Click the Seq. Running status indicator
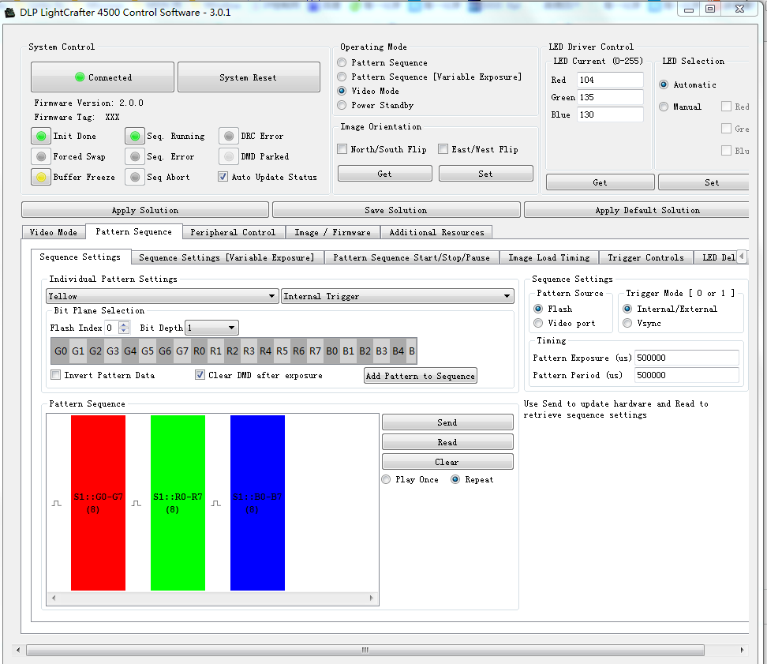Image resolution: width=767 pixels, height=664 pixels. pos(135,137)
